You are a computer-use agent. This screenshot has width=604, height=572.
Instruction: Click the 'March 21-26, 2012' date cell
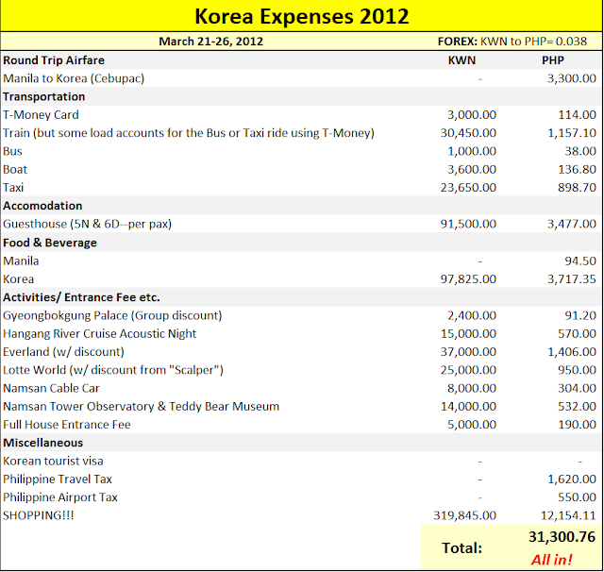[211, 42]
